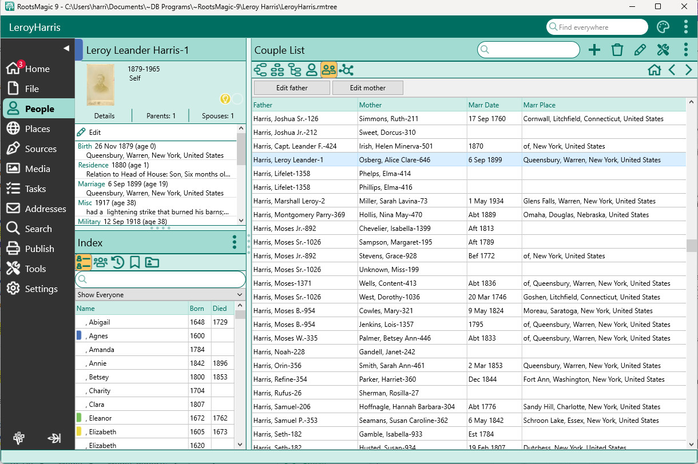Switch to Family view icon
698x464 pixels.
[277, 70]
